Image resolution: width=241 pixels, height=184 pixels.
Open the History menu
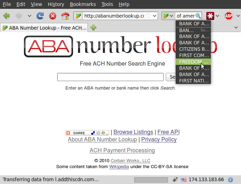[56, 4]
